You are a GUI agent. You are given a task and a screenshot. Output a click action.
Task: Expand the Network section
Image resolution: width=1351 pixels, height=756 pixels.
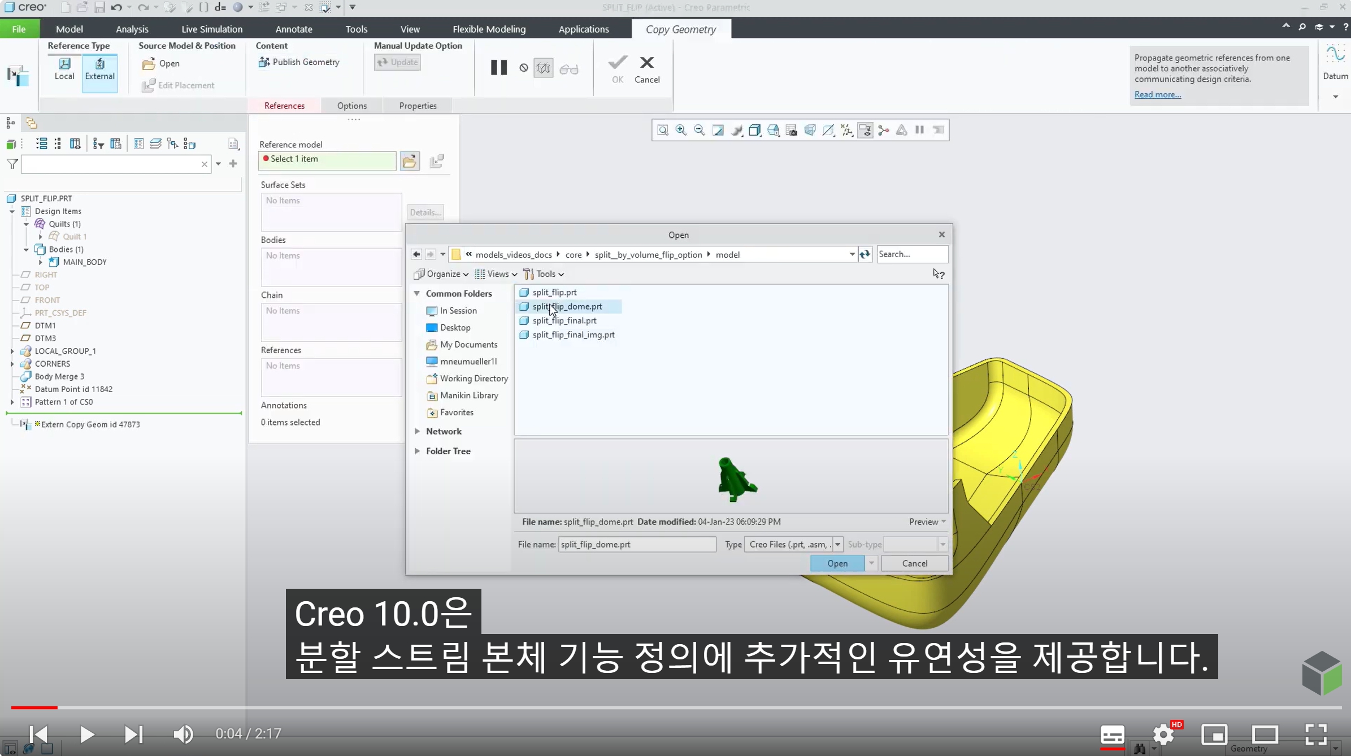[x=417, y=431]
